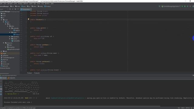Collapse the java folder in project tree
The image size is (194, 109).
click(x=4, y=22)
